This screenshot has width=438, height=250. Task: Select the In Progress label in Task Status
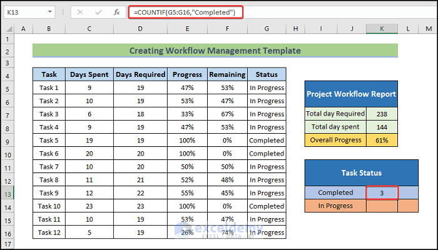[x=335, y=206]
